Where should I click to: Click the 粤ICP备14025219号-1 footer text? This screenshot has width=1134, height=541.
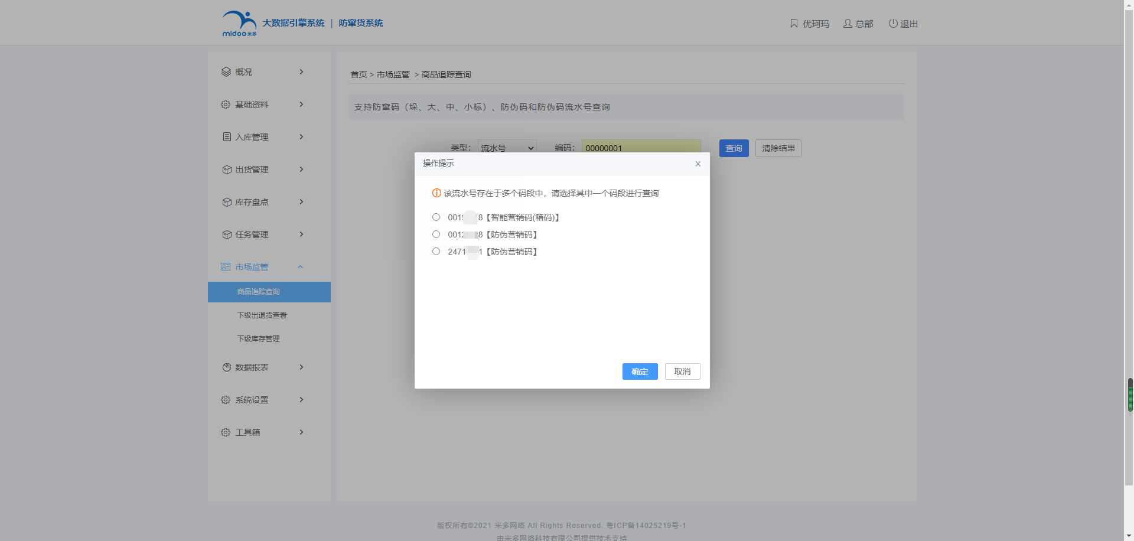point(646,526)
